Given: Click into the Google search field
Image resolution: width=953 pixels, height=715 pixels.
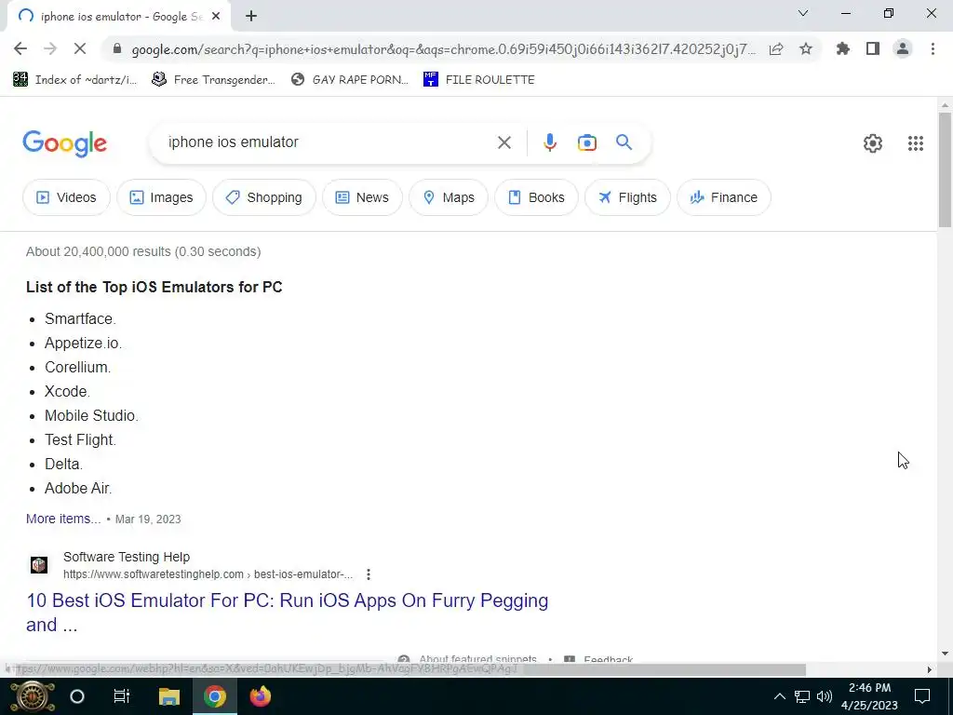Looking at the screenshot, I should tap(329, 142).
